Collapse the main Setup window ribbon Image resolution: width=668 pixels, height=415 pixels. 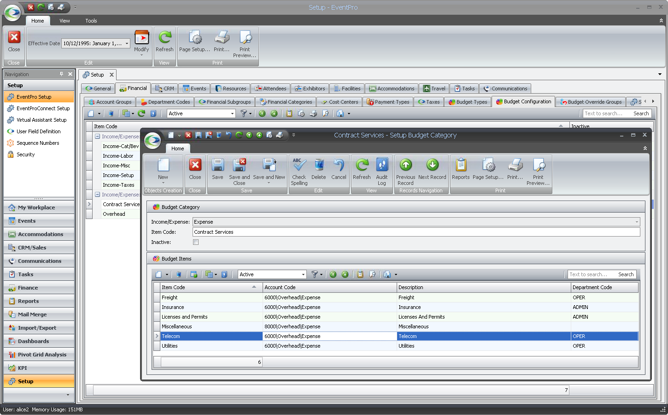point(661,21)
